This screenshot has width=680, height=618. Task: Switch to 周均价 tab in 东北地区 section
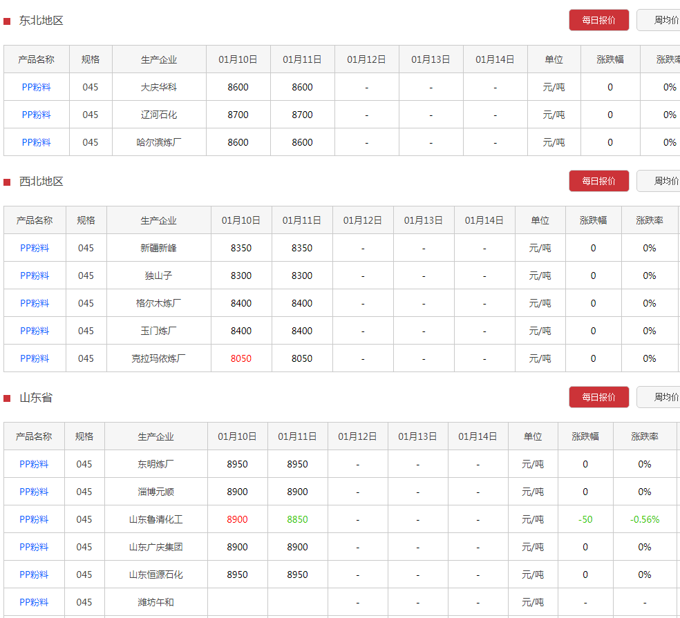659,20
